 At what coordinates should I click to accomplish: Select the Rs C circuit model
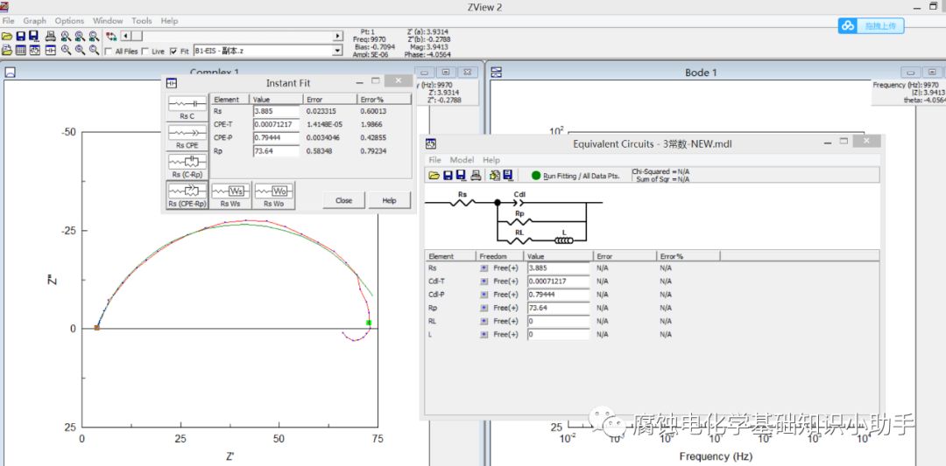pyautogui.click(x=187, y=107)
